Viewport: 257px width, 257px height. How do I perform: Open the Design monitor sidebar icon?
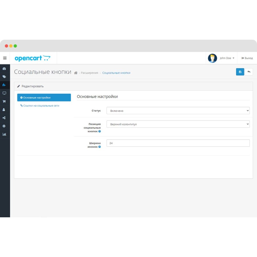(4, 93)
